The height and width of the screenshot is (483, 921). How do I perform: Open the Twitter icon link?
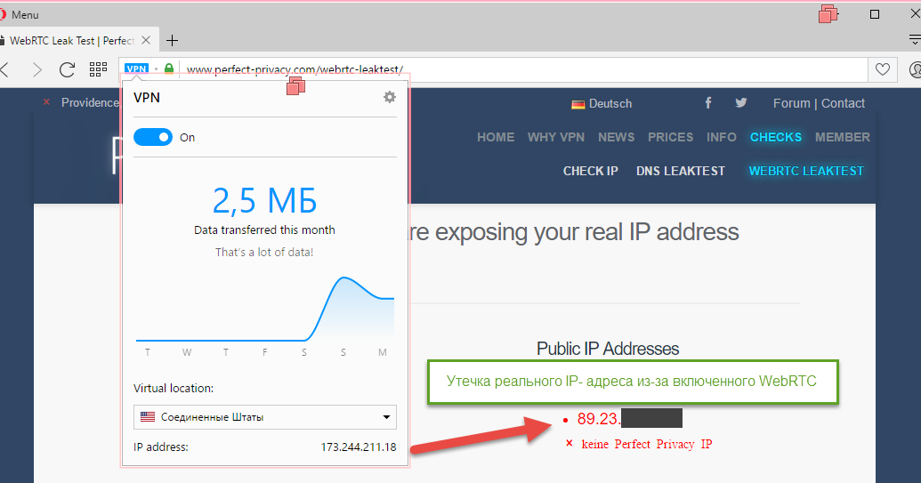[741, 102]
